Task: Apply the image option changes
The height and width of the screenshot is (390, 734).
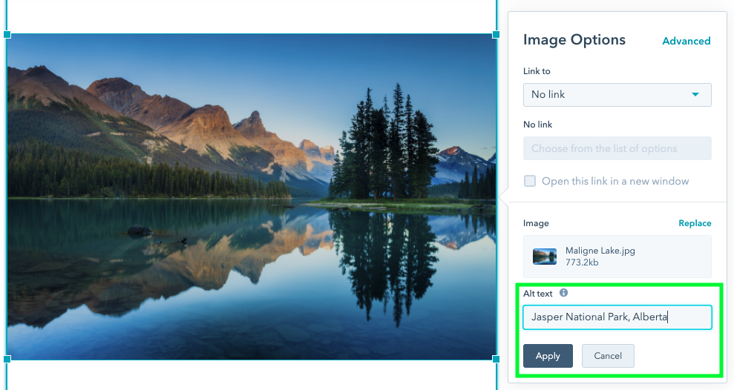Action: [547, 356]
